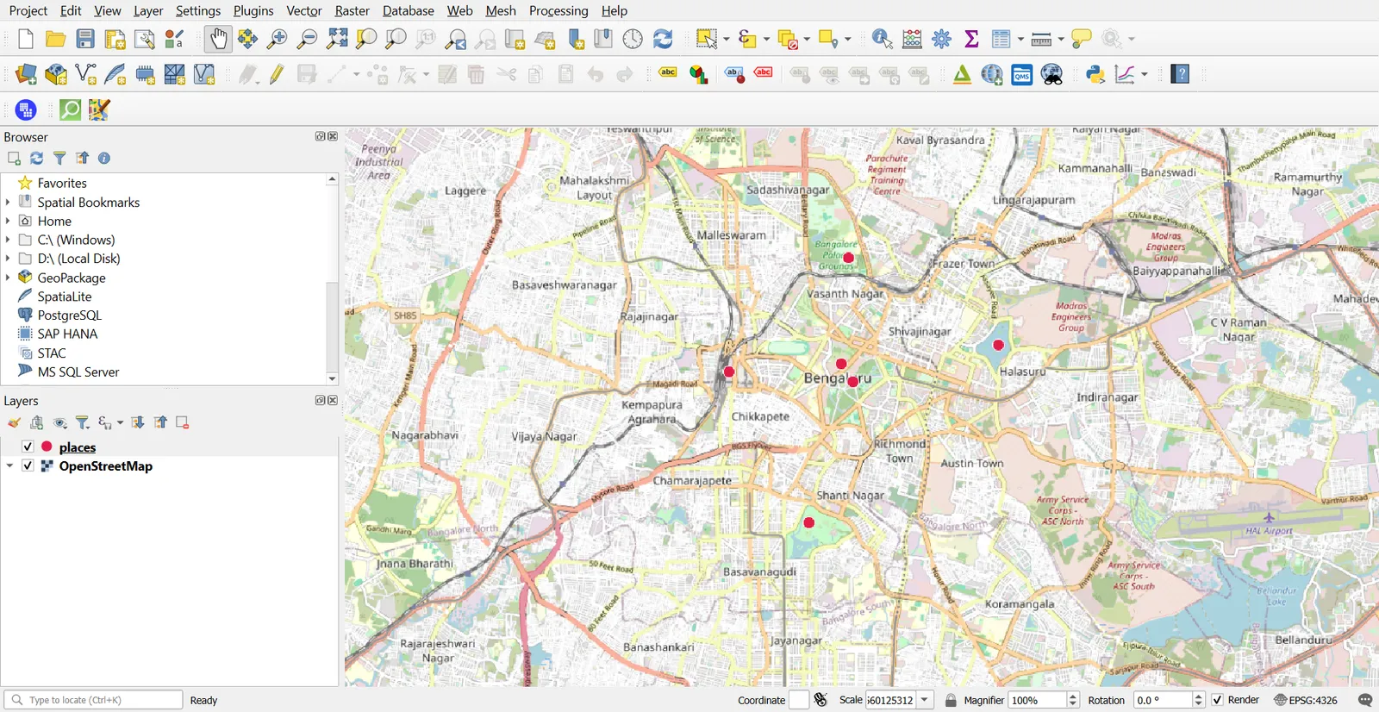
Task: Open the Scale dropdown arrow
Action: pos(925,700)
